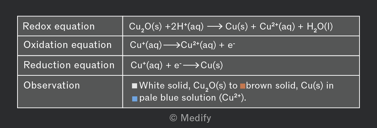Viewport: 377px width, 128px height.
Task: Click the arrow in the oxidation equation
Action: point(172,45)
